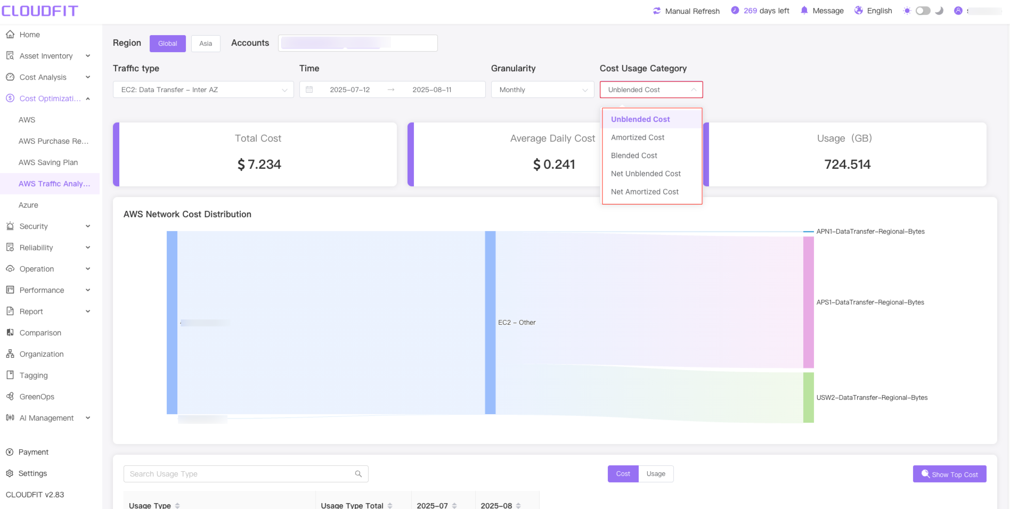Click the Reliability icon in sidebar
1010x509 pixels.
(10, 248)
